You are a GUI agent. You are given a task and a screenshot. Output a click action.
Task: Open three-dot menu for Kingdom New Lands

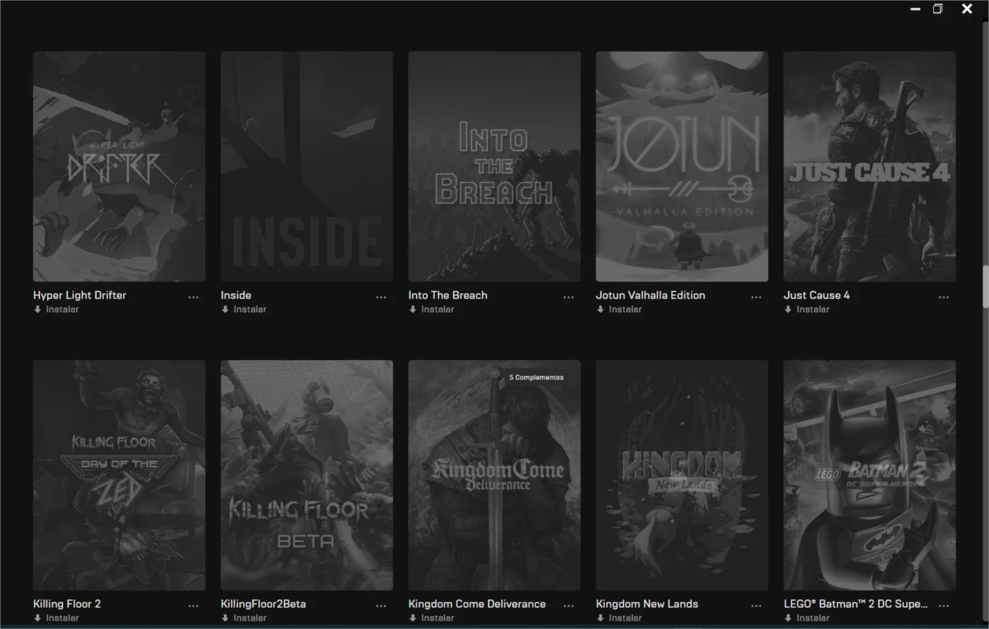(757, 606)
